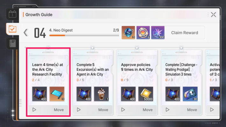Click Move on the Excursion mission card
The height and width of the screenshot is (127, 226).
pos(103,110)
